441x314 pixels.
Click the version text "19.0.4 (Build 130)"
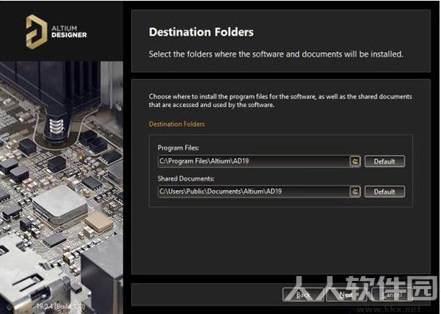click(x=60, y=306)
